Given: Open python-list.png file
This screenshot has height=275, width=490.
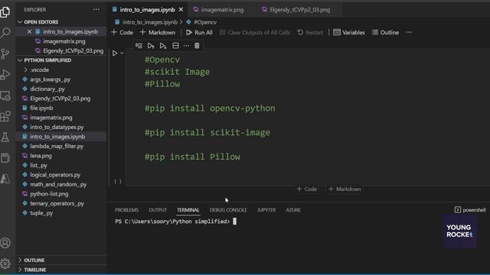Looking at the screenshot, I should pyautogui.click(x=49, y=194).
